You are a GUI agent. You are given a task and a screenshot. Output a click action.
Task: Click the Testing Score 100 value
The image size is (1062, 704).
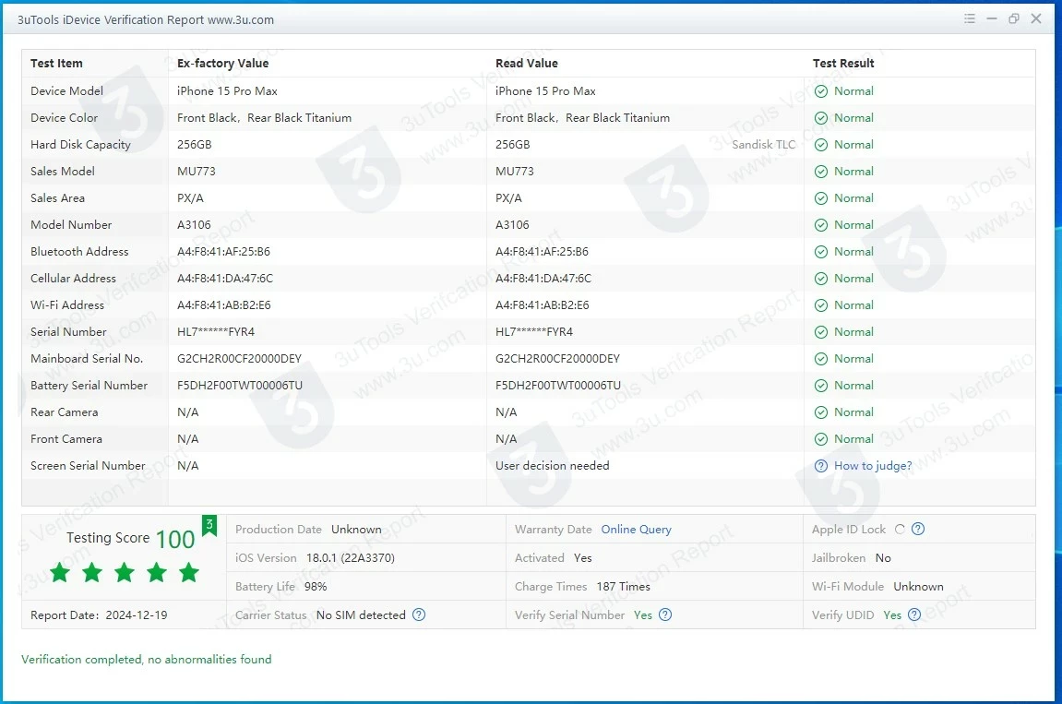pyautogui.click(x=175, y=540)
